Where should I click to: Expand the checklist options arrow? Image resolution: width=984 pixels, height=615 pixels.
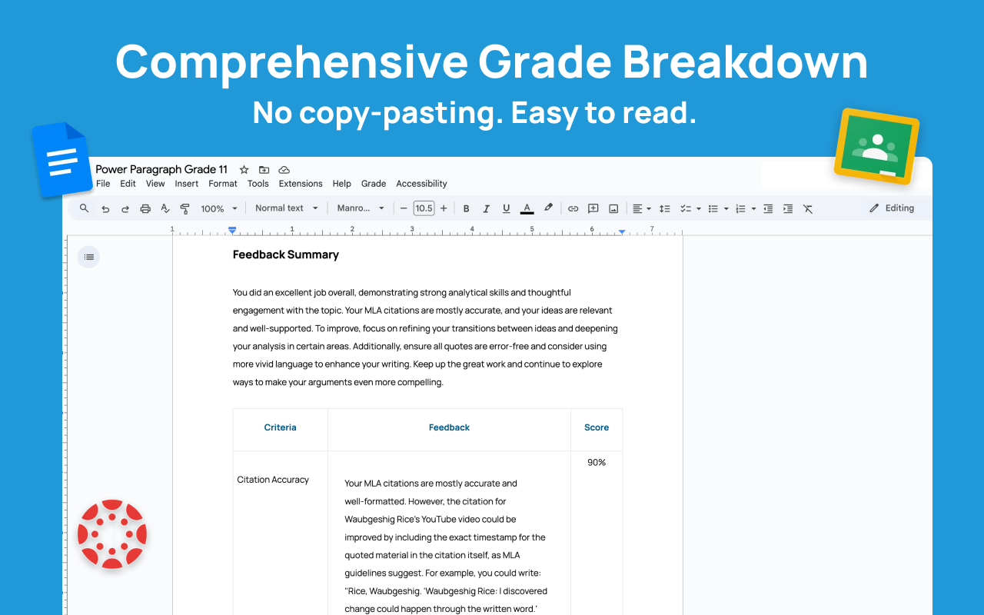[x=698, y=208]
